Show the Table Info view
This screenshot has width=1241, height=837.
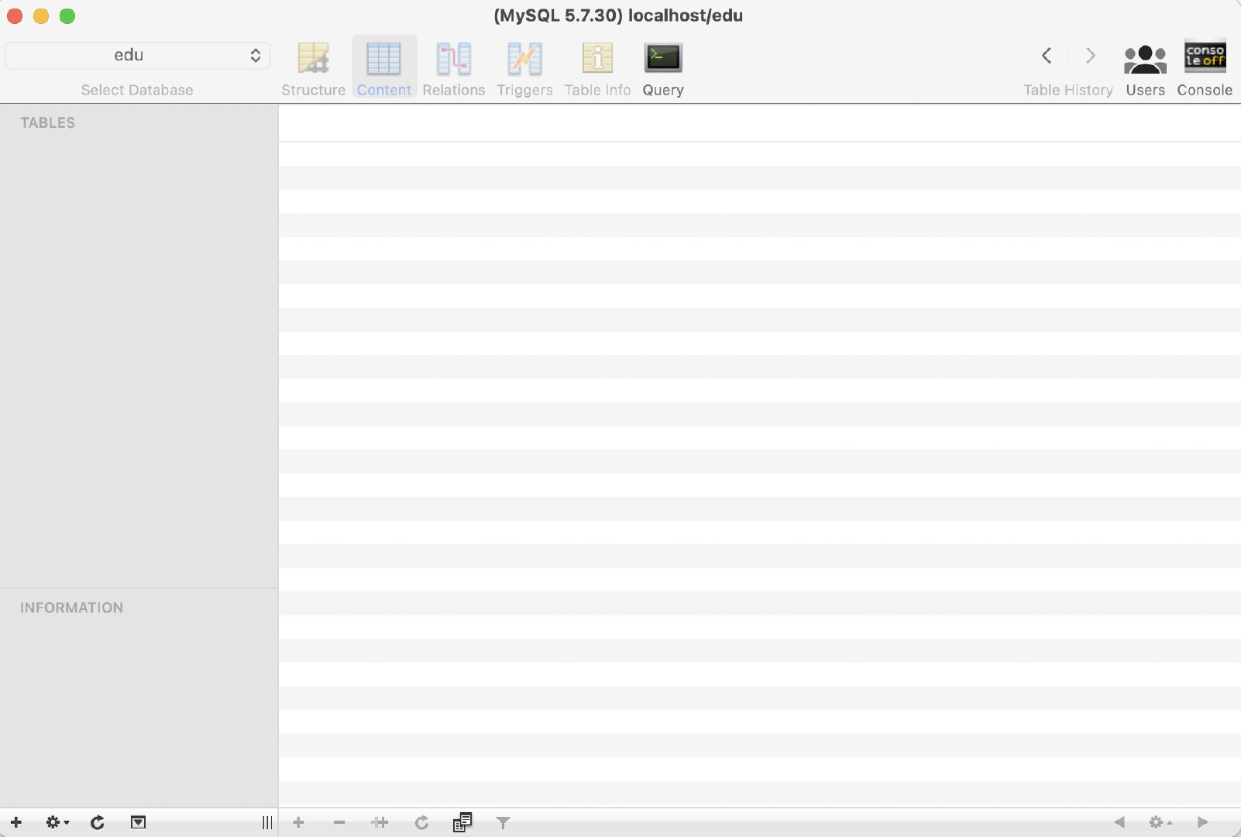[597, 68]
